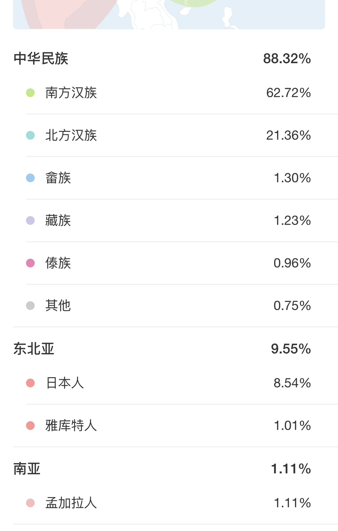
Task: Click the ancestry map at top
Action: (x=169, y=14)
